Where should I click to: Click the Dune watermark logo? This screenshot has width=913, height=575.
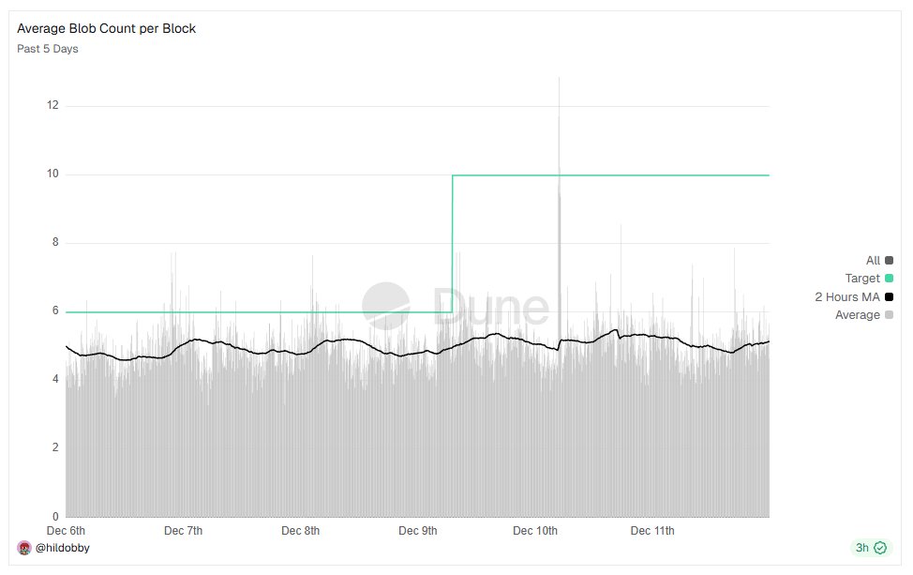tap(386, 306)
